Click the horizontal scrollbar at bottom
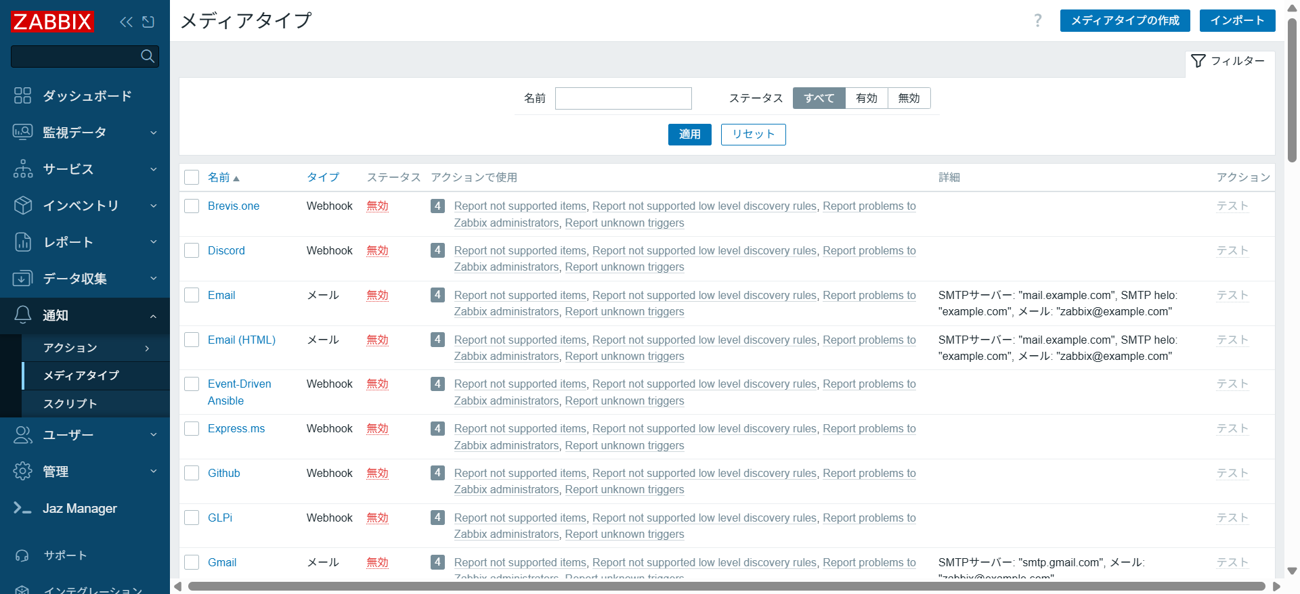1300x594 pixels. (726, 587)
